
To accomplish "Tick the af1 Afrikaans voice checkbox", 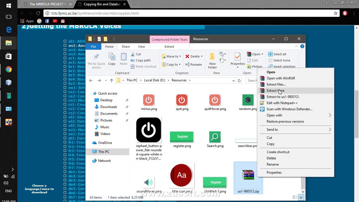I will point(65,41).
